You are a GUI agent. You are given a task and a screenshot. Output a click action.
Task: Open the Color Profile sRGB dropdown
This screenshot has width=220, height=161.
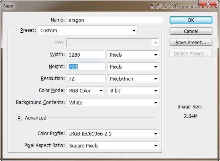[113, 134]
